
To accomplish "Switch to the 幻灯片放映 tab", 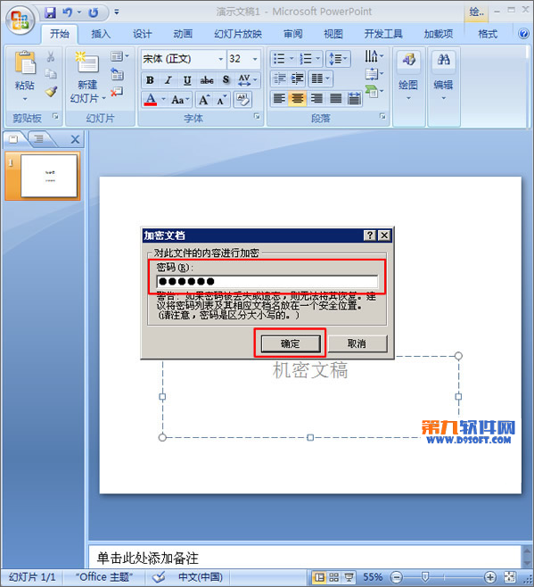I will (x=238, y=34).
